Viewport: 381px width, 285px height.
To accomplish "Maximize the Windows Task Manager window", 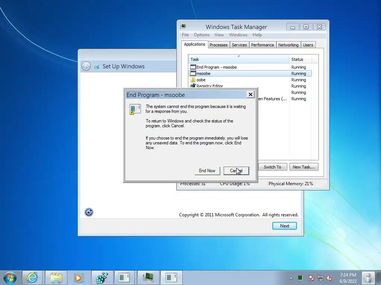I will click(x=306, y=27).
